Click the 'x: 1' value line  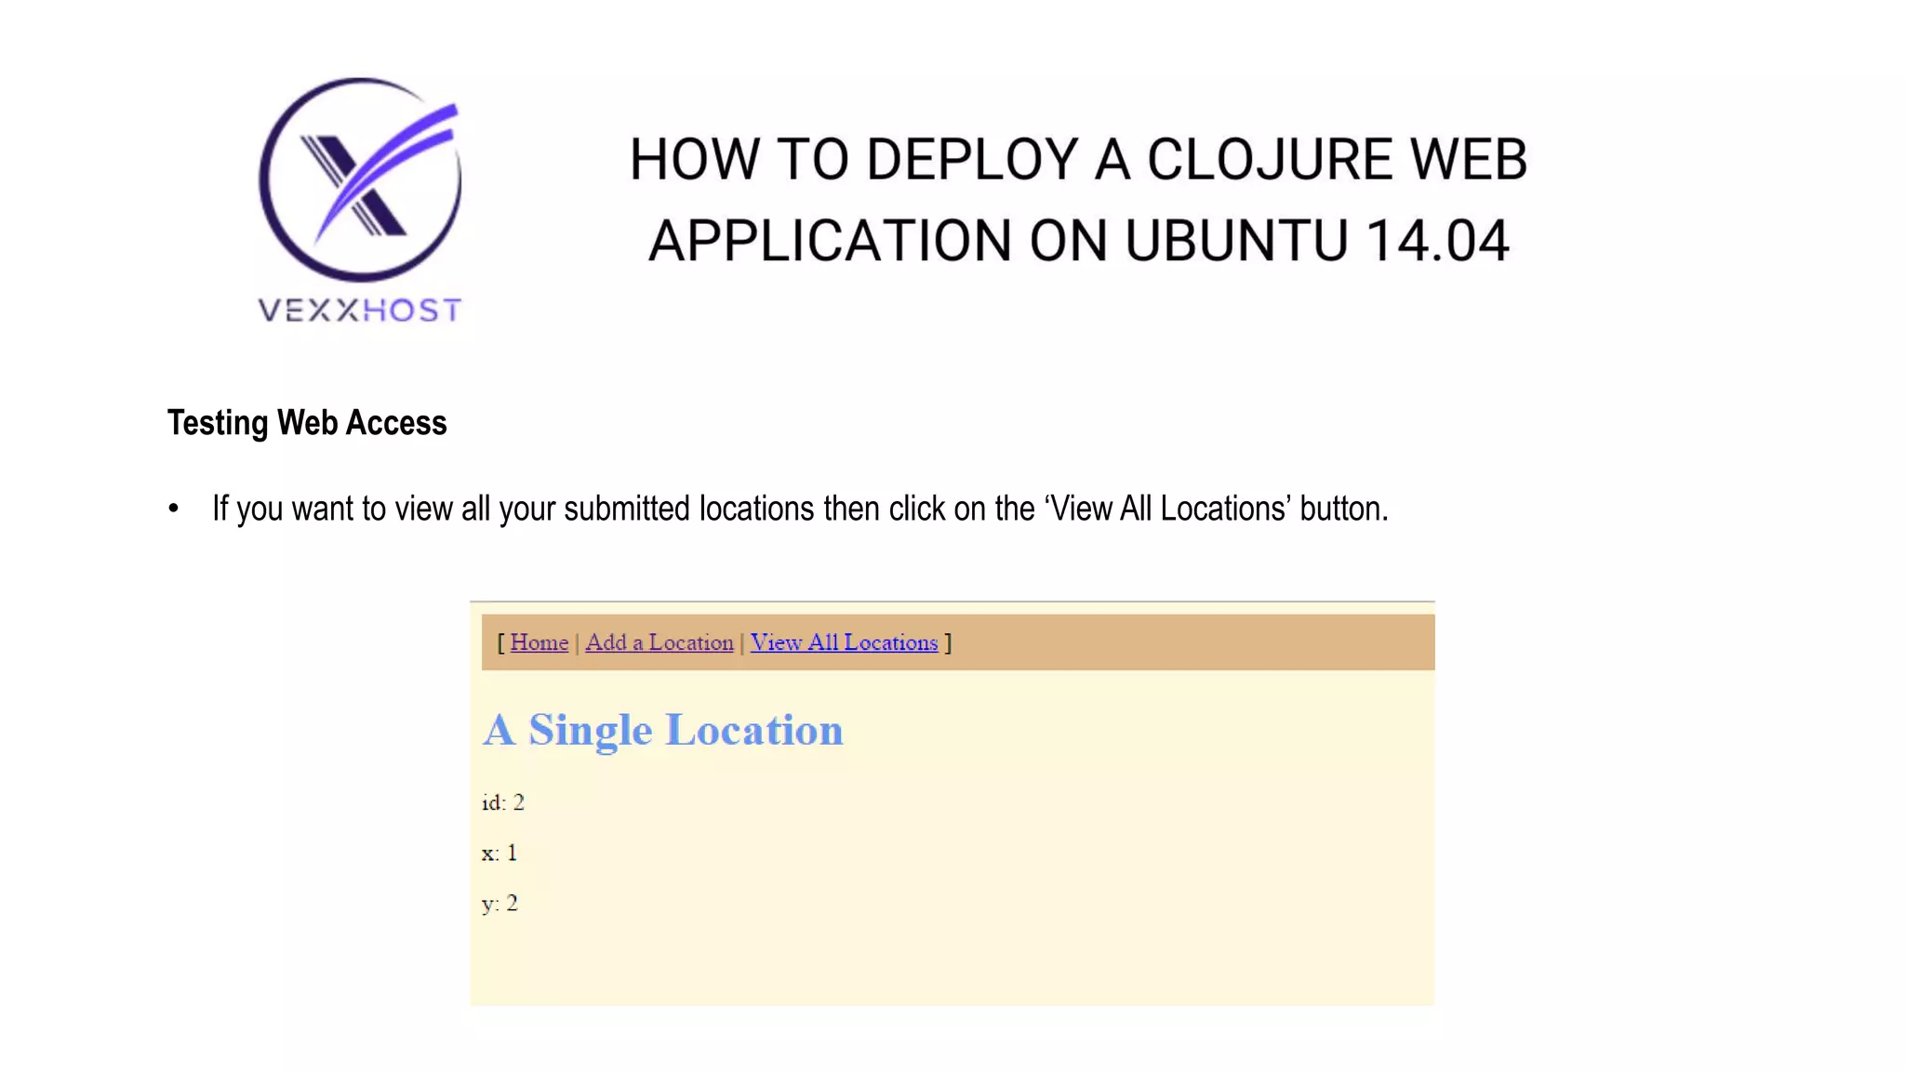[x=500, y=853]
